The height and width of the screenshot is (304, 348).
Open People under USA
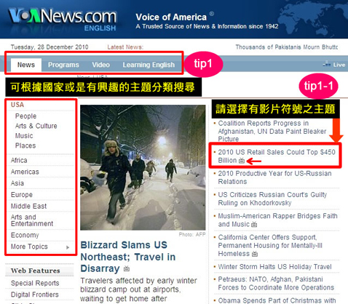pyautogui.click(x=25, y=116)
